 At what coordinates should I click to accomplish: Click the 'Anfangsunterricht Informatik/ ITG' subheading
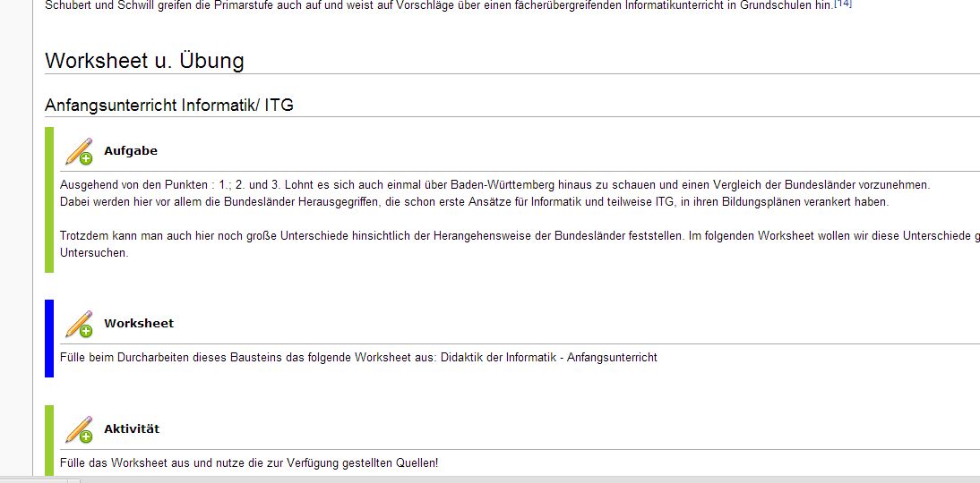point(169,106)
